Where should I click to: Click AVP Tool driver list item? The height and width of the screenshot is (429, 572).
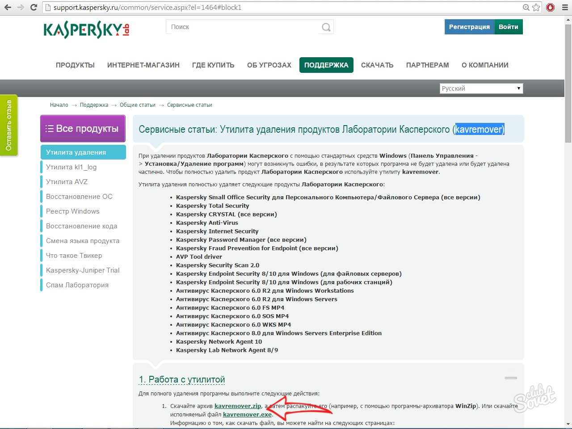coord(199,257)
